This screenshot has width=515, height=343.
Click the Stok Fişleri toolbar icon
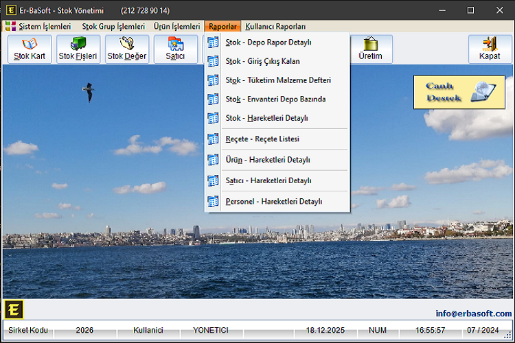[78, 49]
